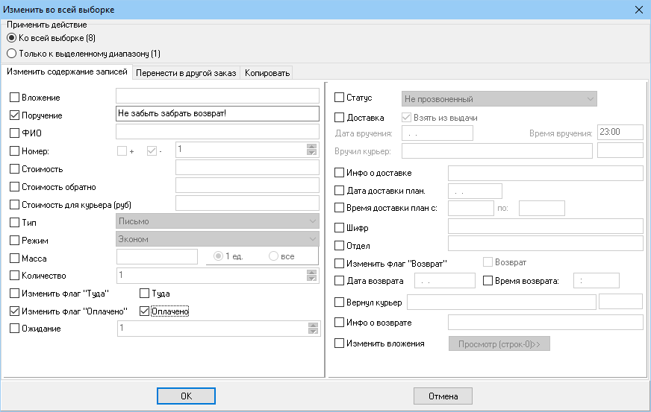Screen dimensions: 651x412
Task: Select 'Только к выделенному диапазону (1)' radio
Action: [12, 54]
